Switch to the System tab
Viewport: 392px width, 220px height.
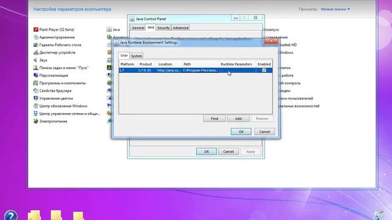[x=136, y=56]
